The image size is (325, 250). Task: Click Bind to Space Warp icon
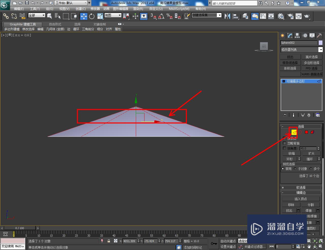(22, 16)
